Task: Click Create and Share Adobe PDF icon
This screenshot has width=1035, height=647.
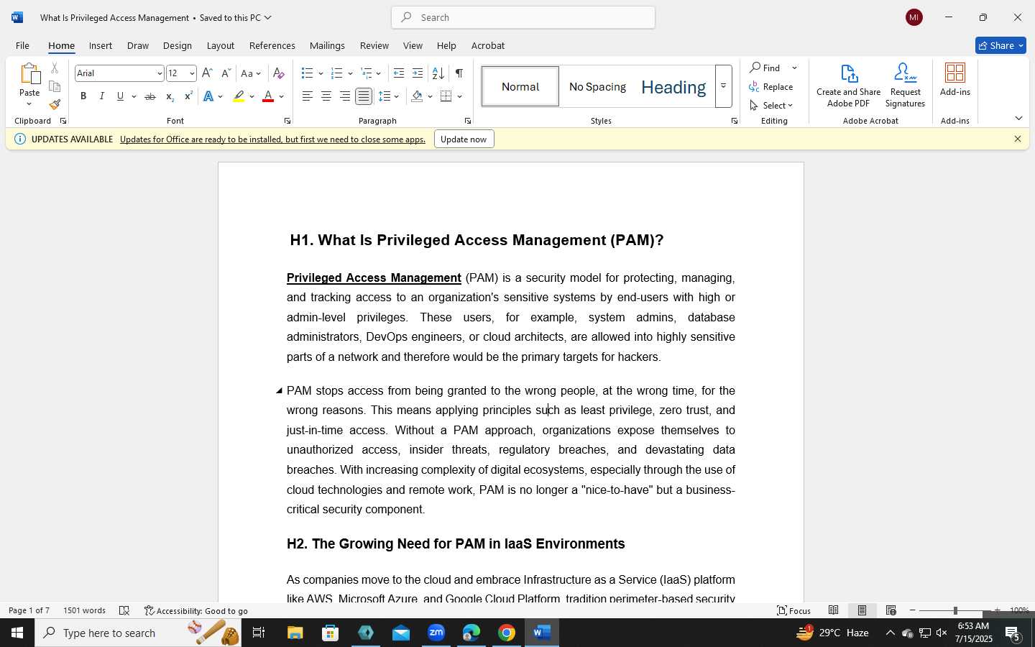Action: coord(849,86)
